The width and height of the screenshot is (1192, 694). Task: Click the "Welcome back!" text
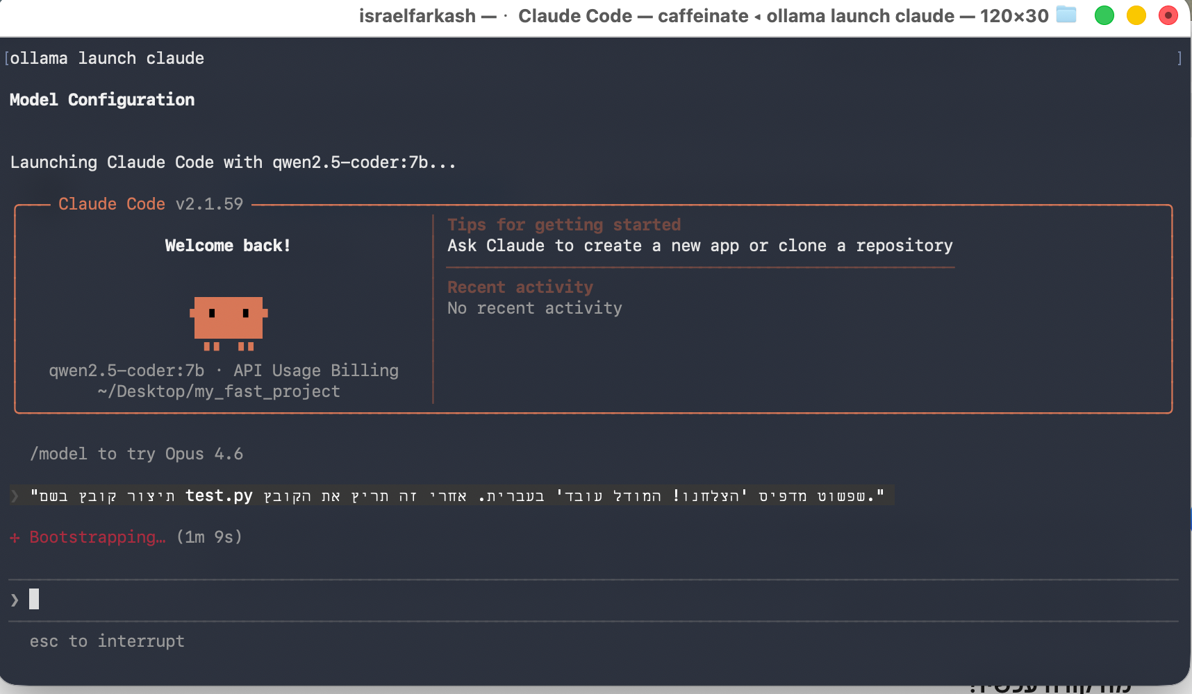(228, 246)
